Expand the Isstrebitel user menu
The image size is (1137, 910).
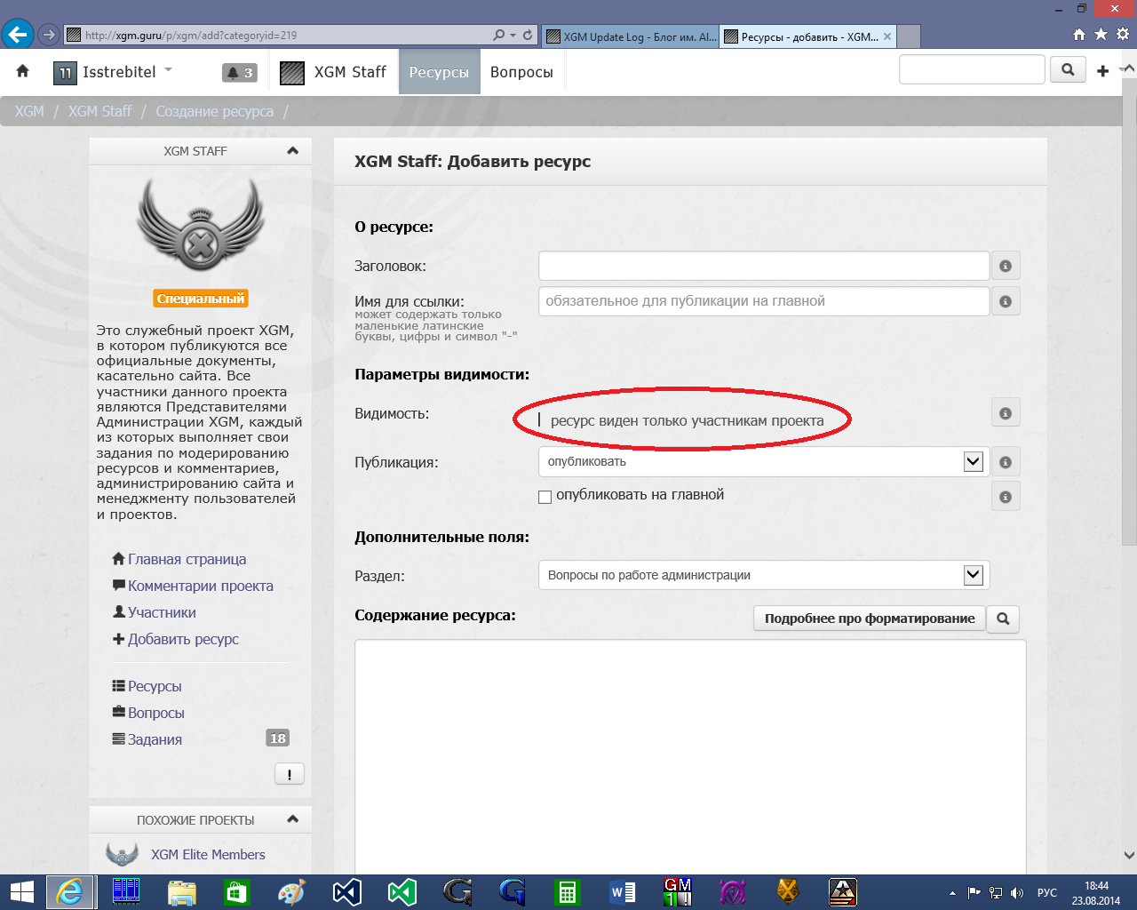click(114, 72)
